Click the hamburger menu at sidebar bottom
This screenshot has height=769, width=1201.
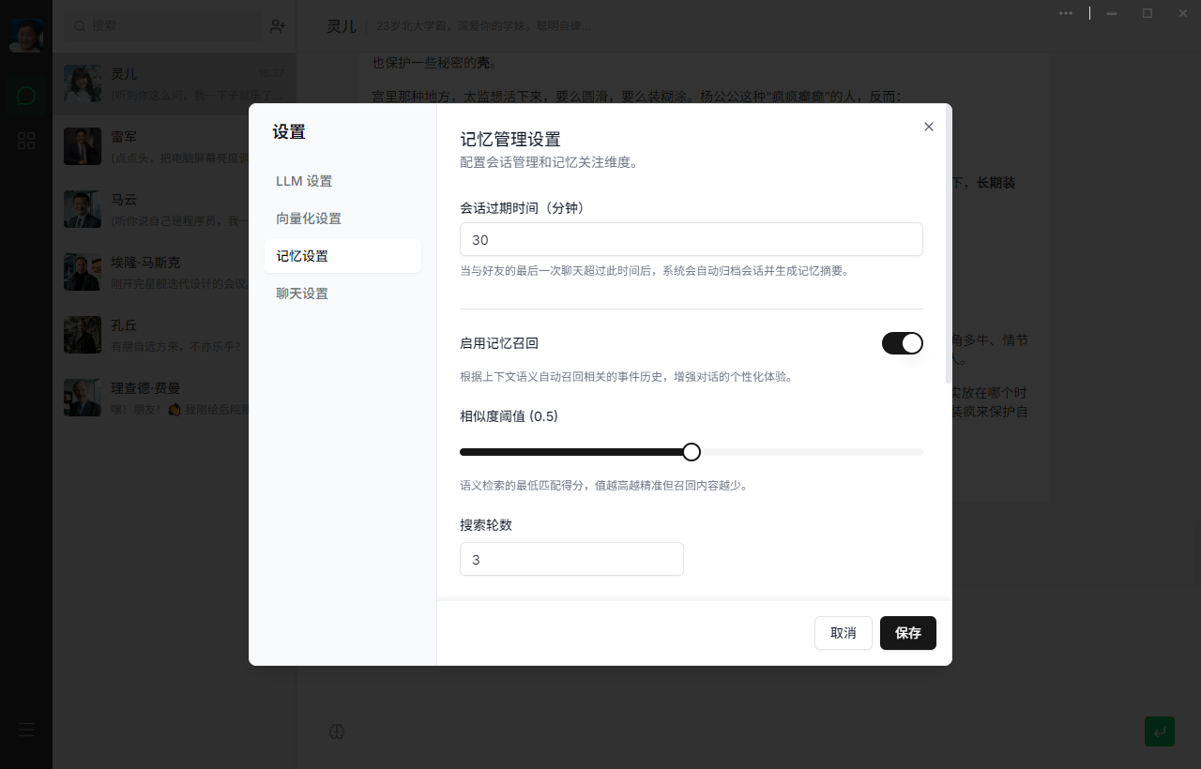click(x=25, y=729)
